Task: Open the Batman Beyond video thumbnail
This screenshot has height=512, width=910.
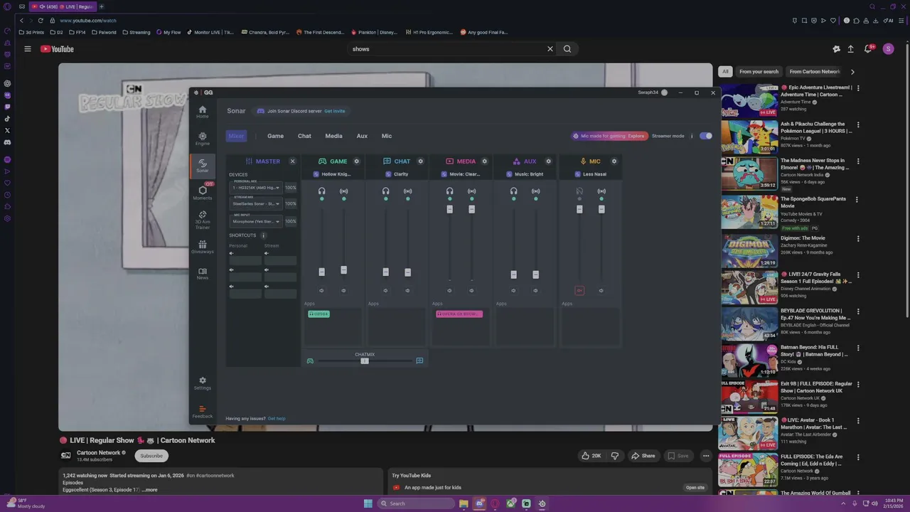Action: coord(749,361)
